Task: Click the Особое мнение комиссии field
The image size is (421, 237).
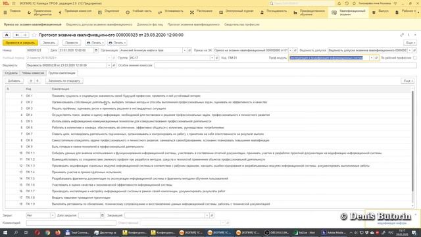Action: tap(285, 65)
